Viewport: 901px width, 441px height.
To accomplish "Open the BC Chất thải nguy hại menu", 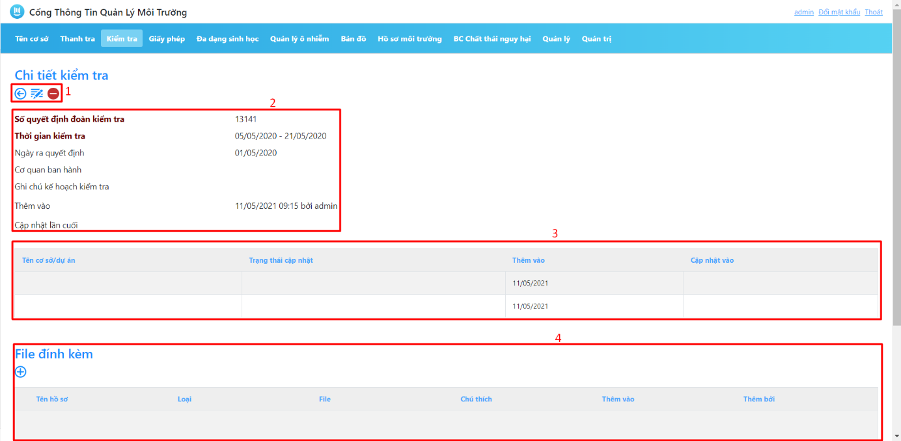I will [492, 39].
